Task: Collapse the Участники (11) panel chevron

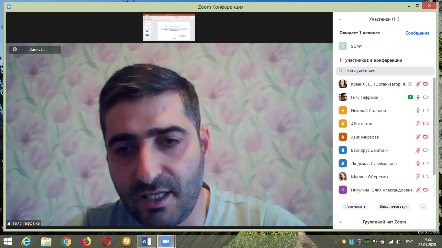Action: point(340,19)
